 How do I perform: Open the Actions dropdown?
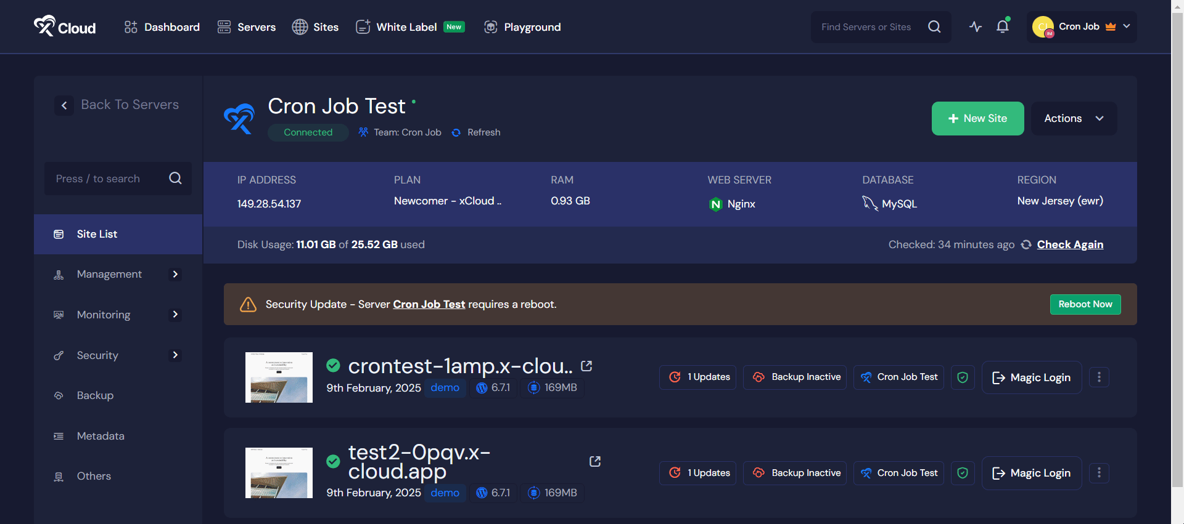(1074, 118)
